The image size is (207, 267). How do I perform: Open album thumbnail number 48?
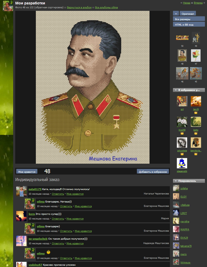182,56
